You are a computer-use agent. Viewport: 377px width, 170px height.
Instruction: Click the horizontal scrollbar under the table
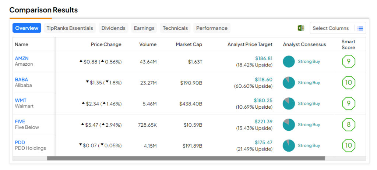tap(186, 159)
